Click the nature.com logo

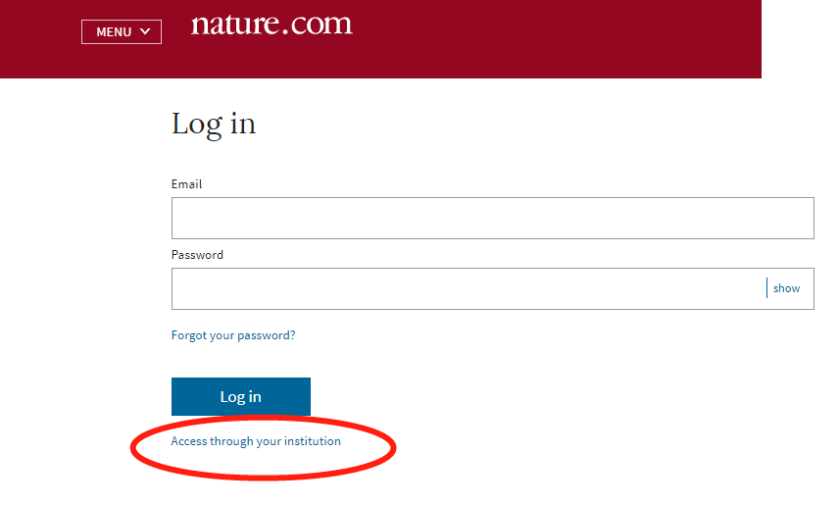(271, 25)
